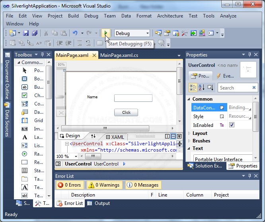Open the 100 % zoom dropdown
The height and width of the screenshot is (222, 265).
76,156
